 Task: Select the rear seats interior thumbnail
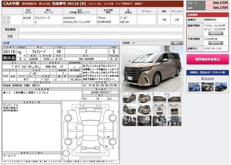click(x=160, y=121)
